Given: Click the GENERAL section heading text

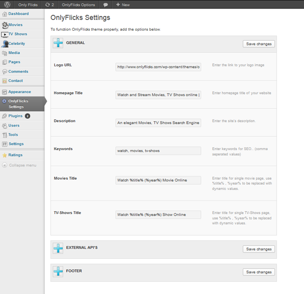Looking at the screenshot, I should (x=75, y=43).
